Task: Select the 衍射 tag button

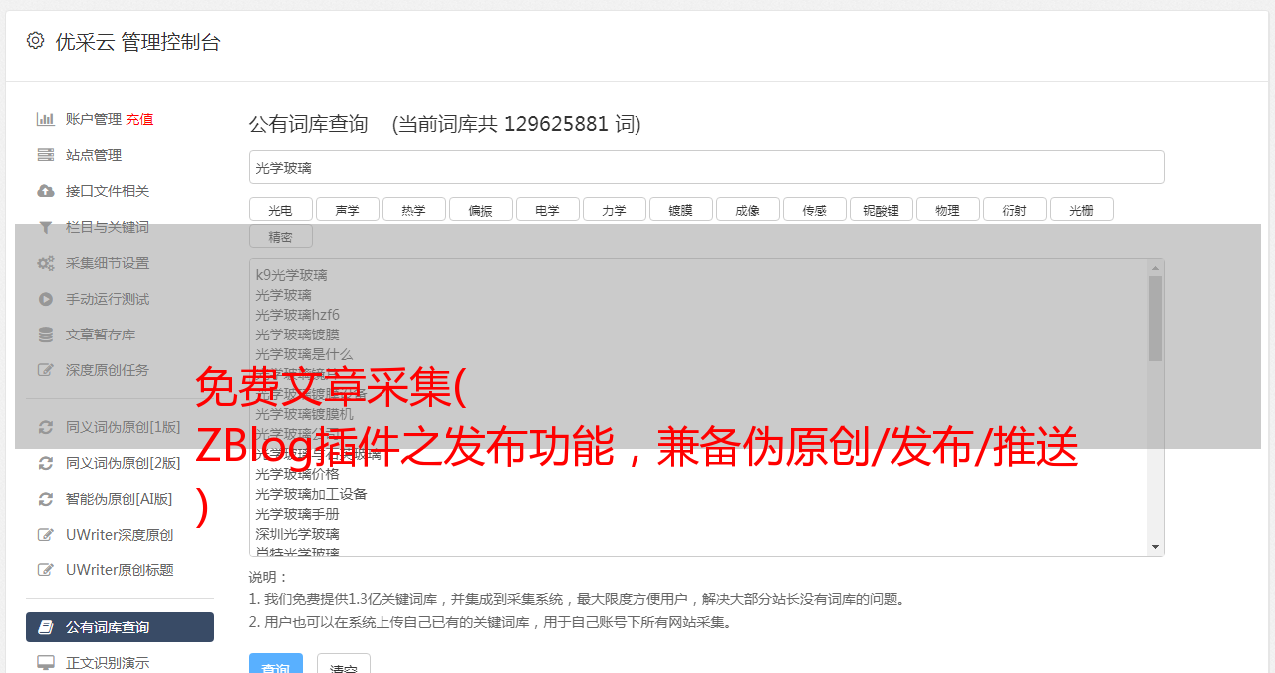Action: pos(1014,209)
